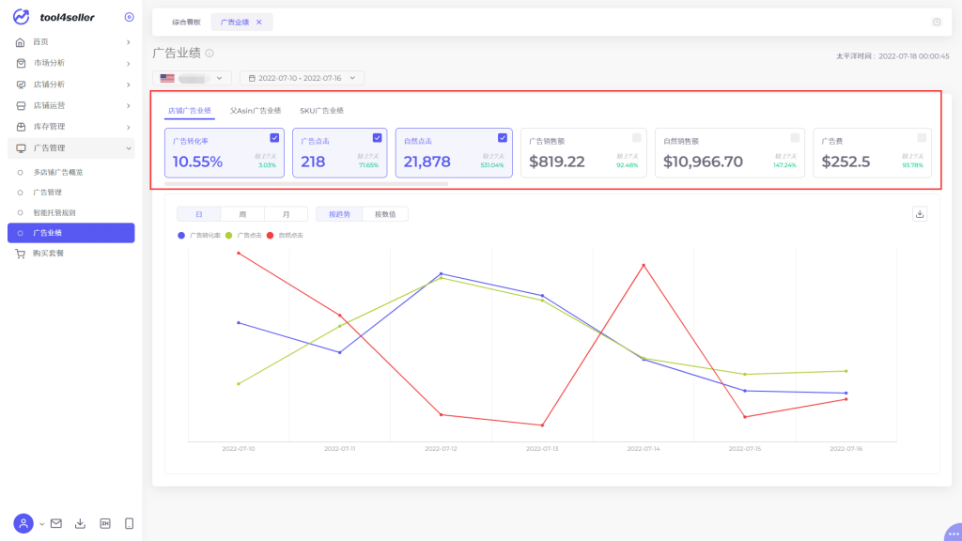Uncheck the 广告转化率 metric checkbox
962x541 pixels.
pos(274,137)
